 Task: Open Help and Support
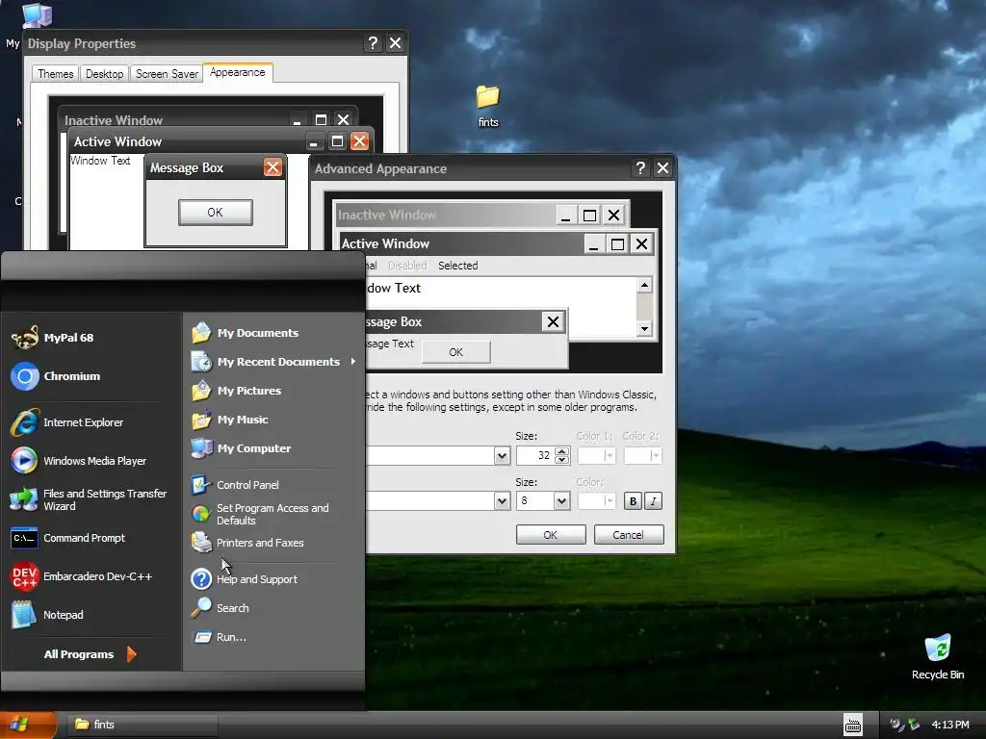click(245, 578)
